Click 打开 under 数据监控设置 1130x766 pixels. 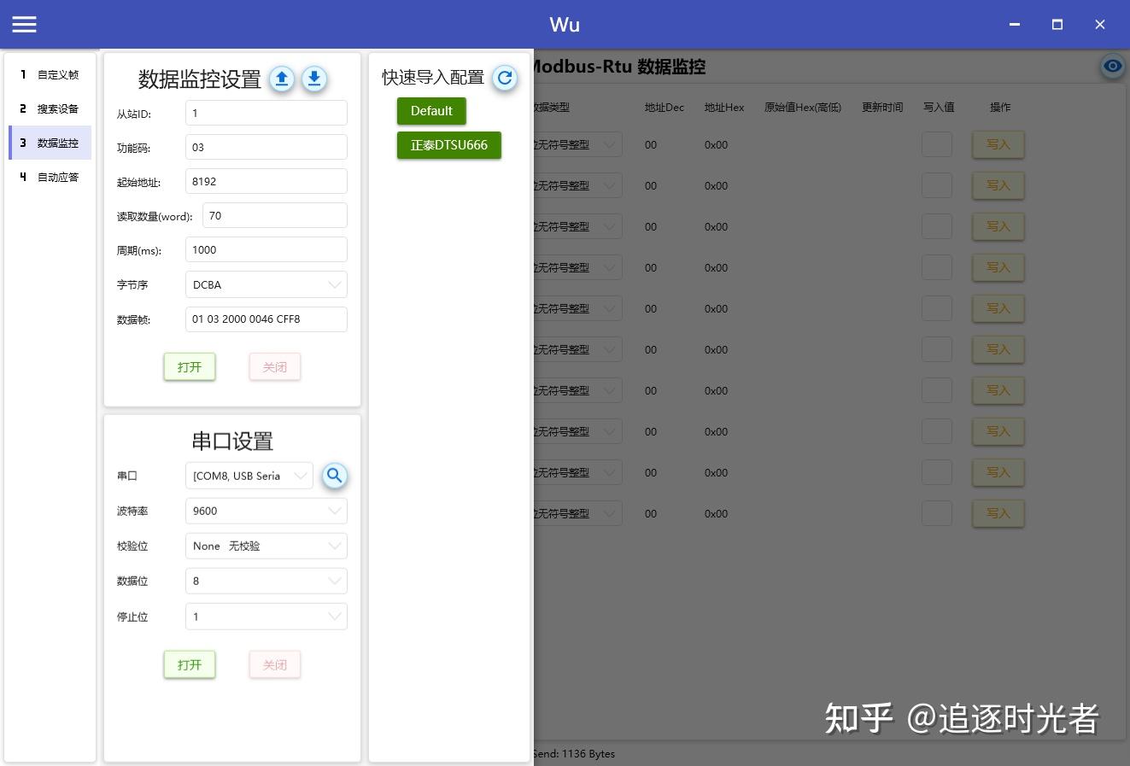[189, 366]
